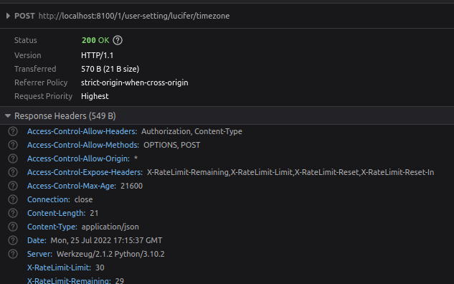Click X-RateLimit-Remaining header name
The height and width of the screenshot is (284, 454).
(x=69, y=281)
